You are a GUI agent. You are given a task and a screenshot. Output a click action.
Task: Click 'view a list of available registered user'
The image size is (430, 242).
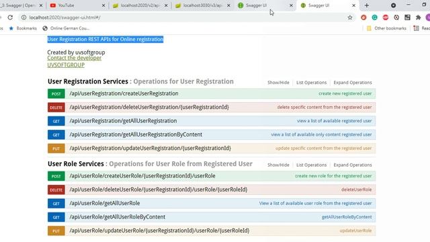(335, 121)
